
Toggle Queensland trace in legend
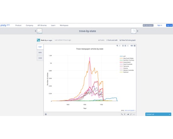pyautogui.click(x=125, y=62)
